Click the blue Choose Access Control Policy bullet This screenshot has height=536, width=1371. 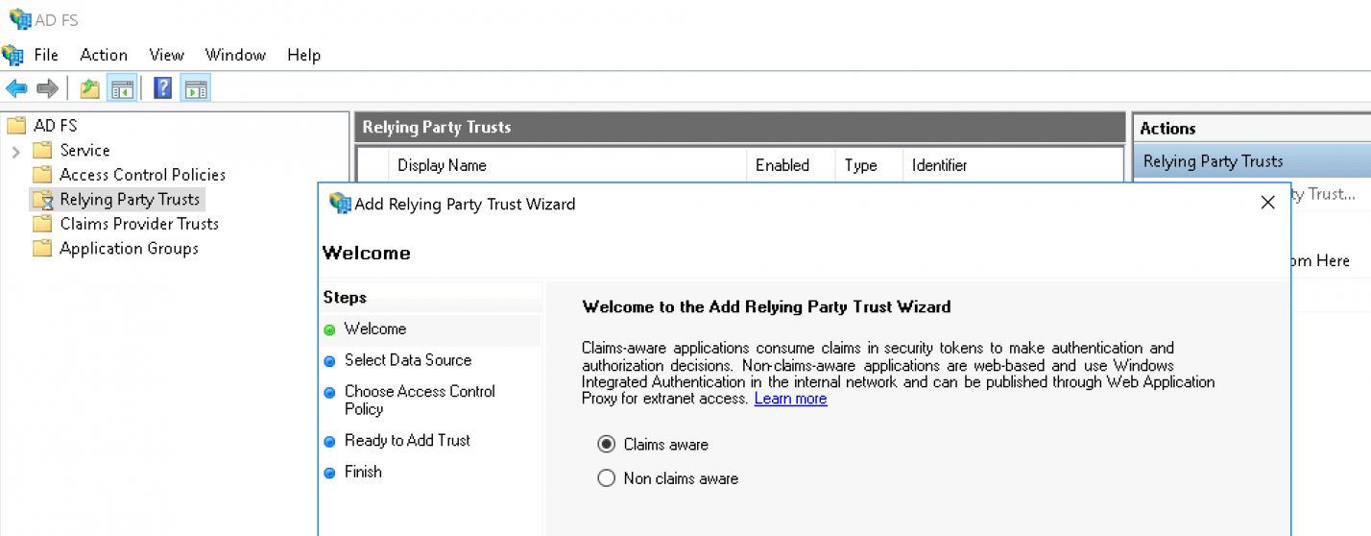[330, 392]
